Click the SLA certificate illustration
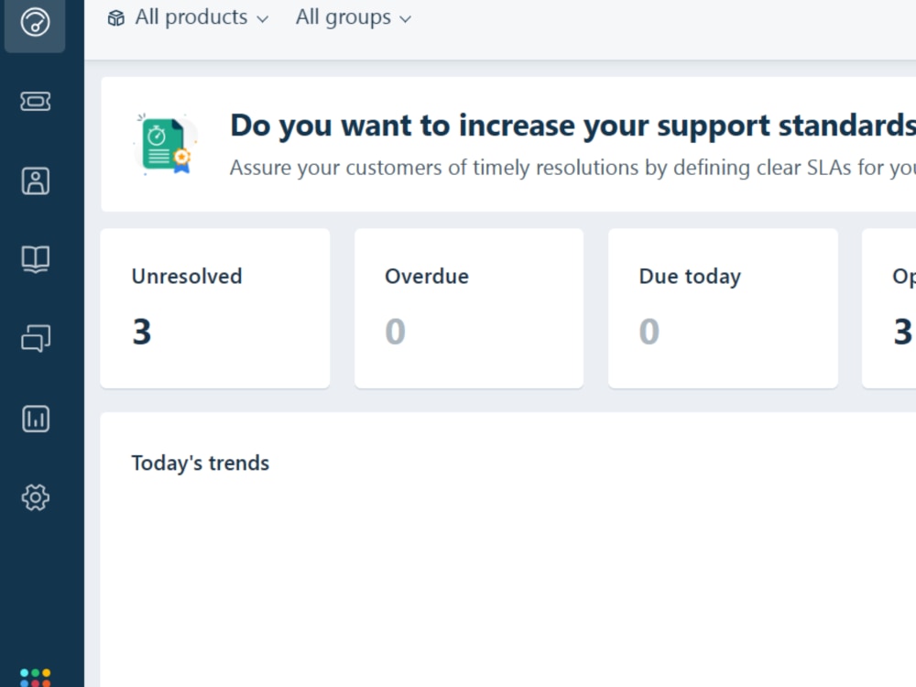This screenshot has width=916, height=687. tap(165, 145)
